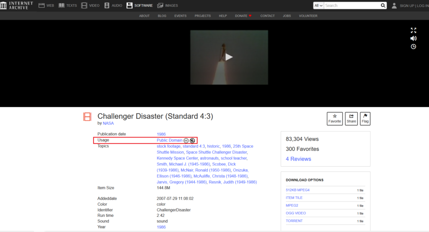Select the 83,304 Views text
This screenshot has width=429, height=232.
(x=302, y=139)
